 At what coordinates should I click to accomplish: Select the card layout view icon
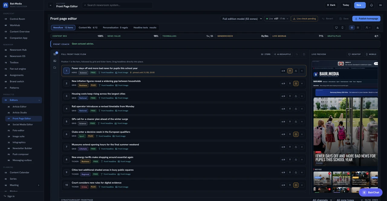352,27
